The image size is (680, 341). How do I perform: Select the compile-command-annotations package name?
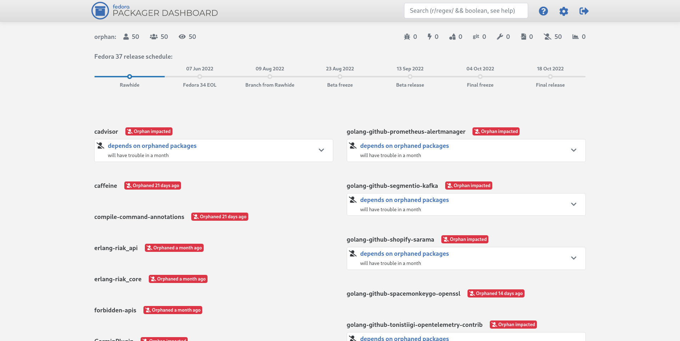click(x=139, y=217)
